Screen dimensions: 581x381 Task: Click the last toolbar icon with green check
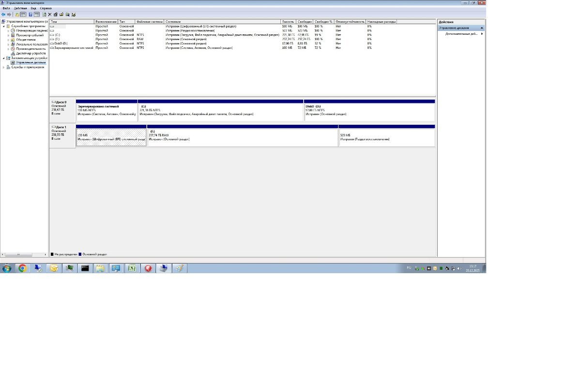73,15
